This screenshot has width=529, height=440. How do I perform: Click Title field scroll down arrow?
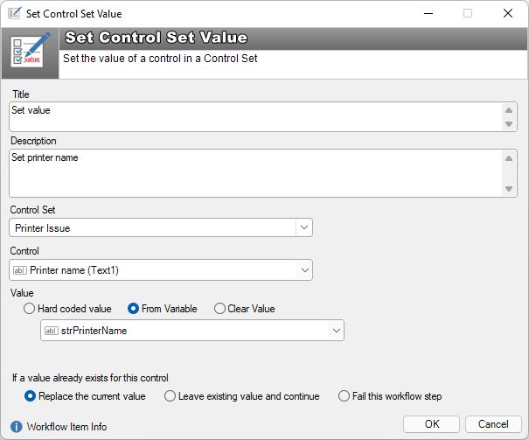[x=509, y=124]
